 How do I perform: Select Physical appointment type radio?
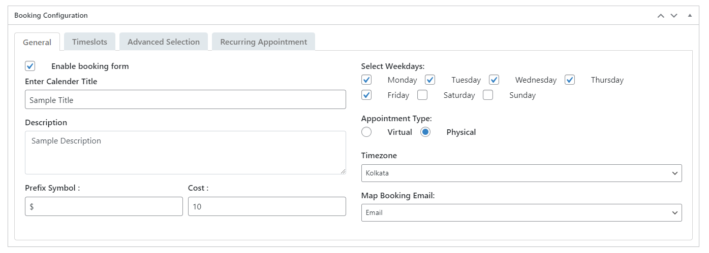click(425, 132)
